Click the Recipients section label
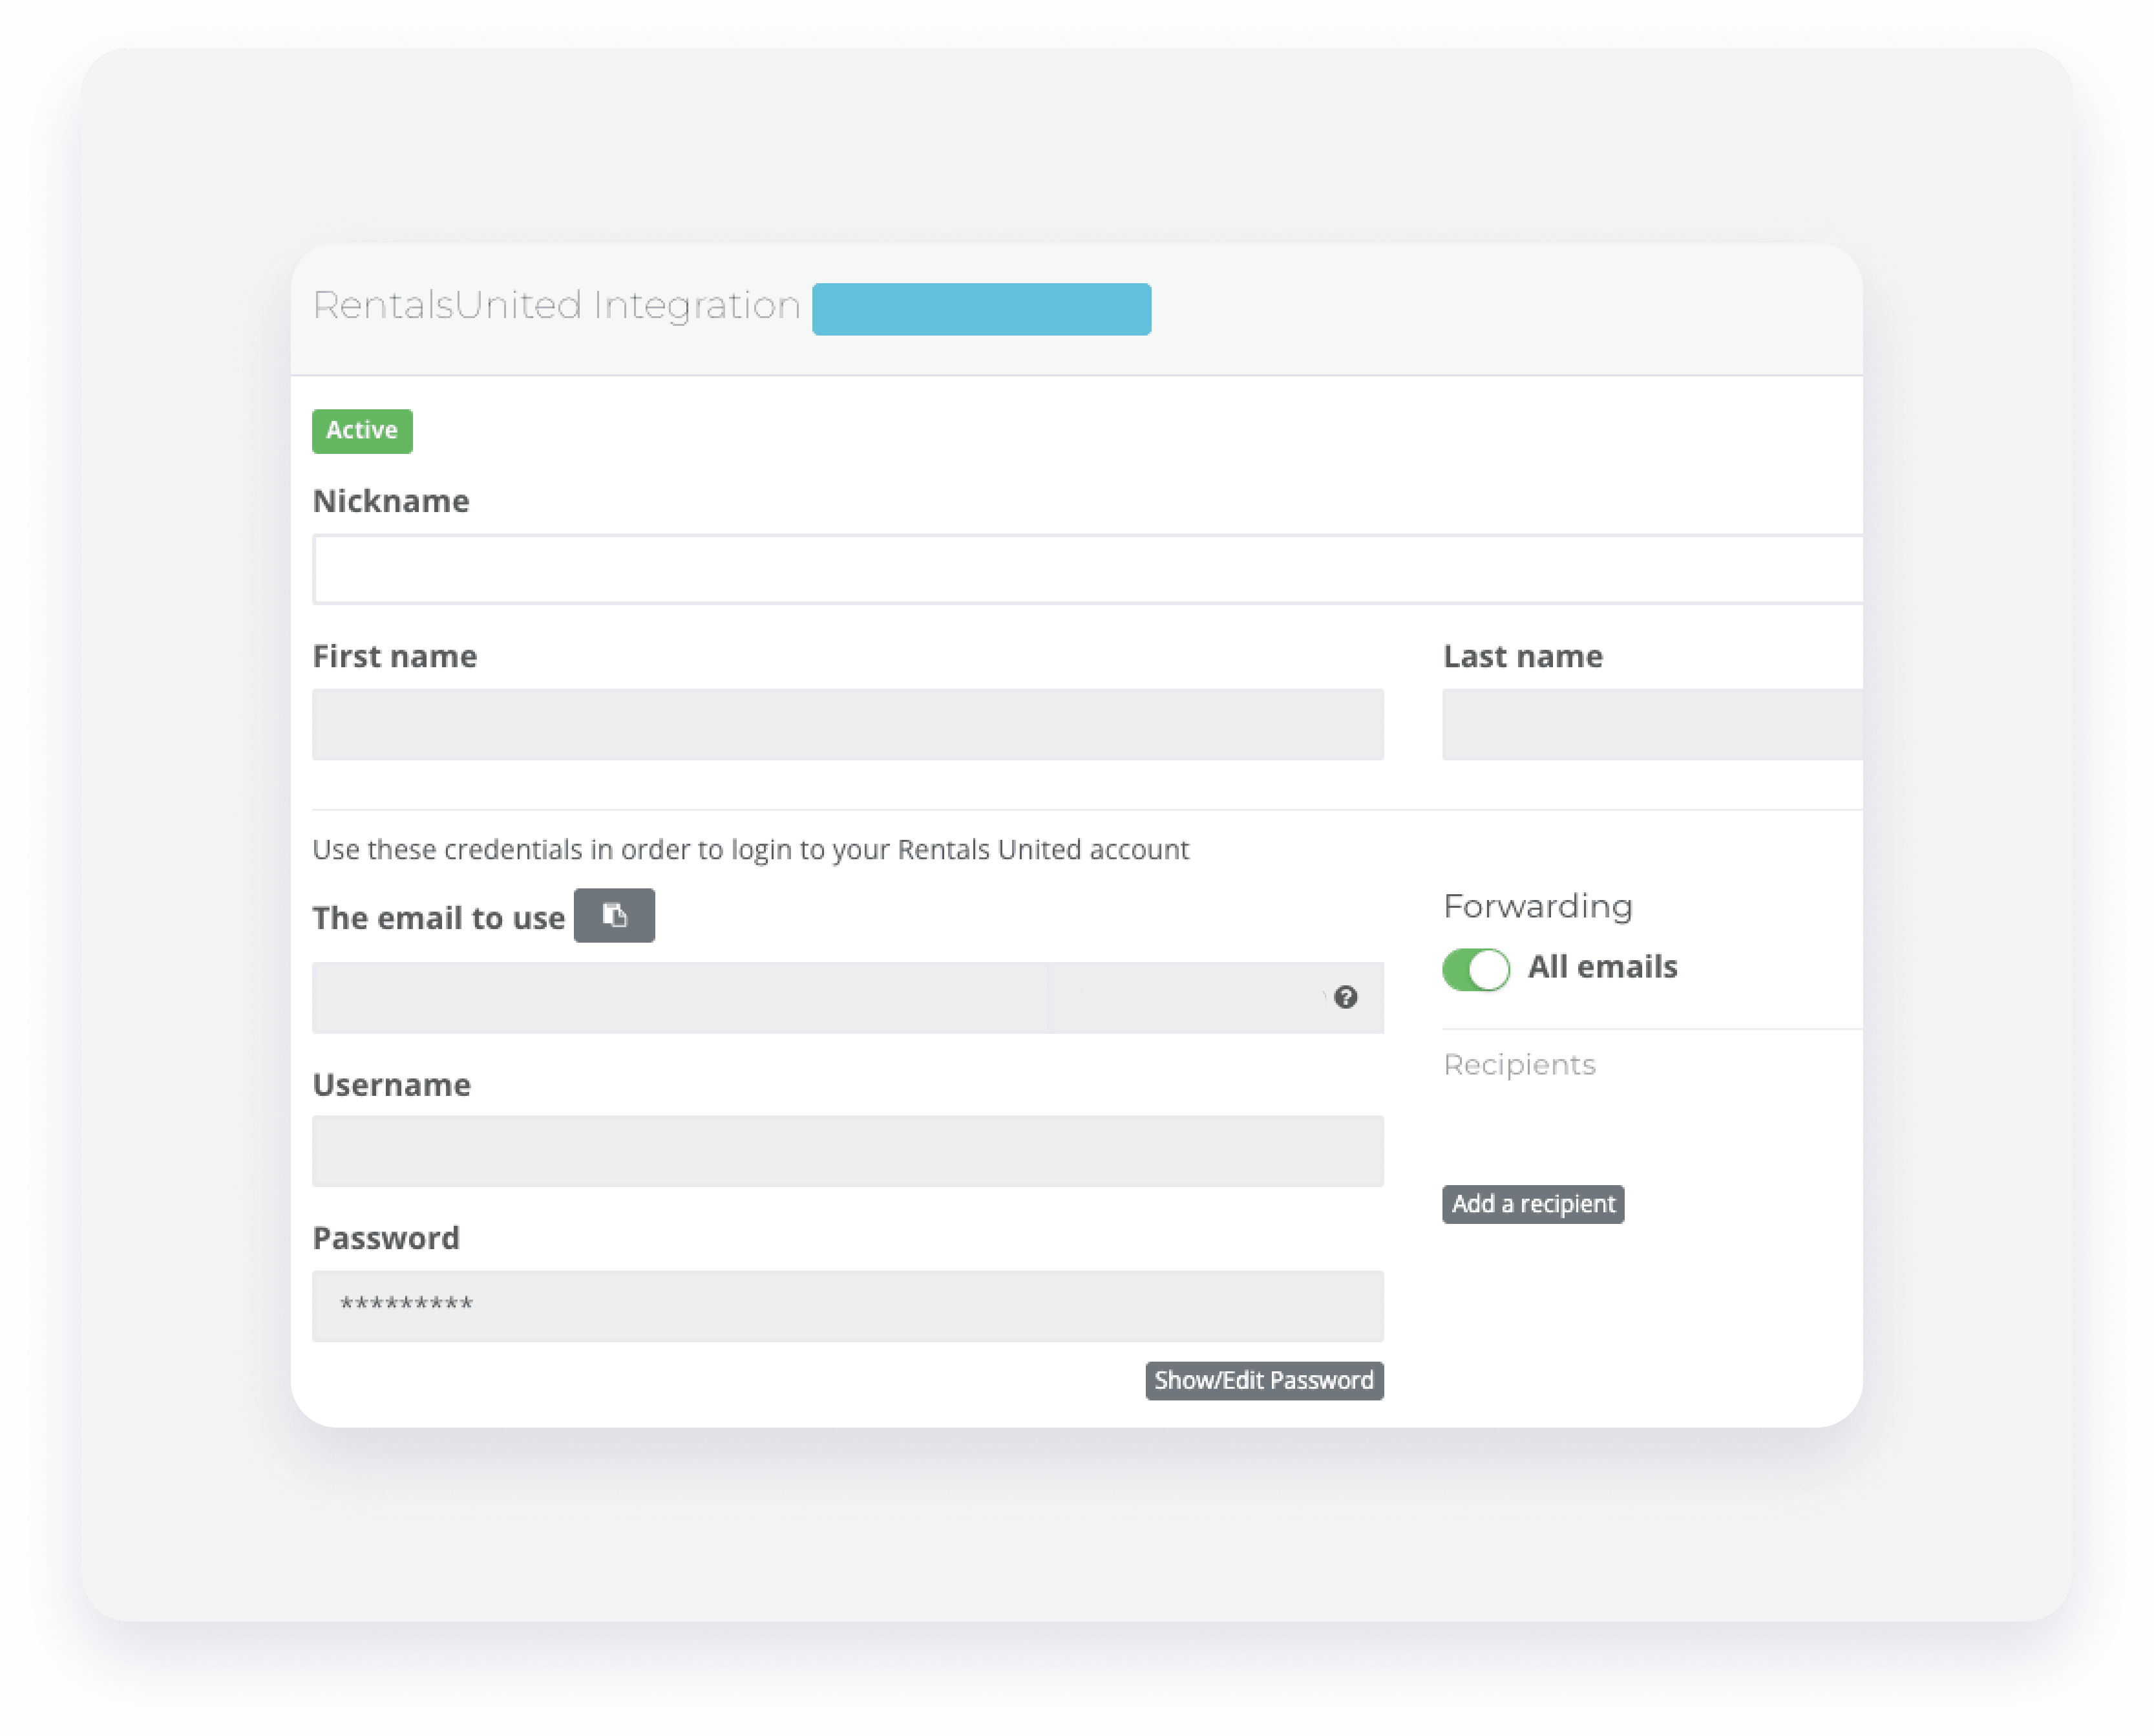2154x1736 pixels. (1519, 1065)
